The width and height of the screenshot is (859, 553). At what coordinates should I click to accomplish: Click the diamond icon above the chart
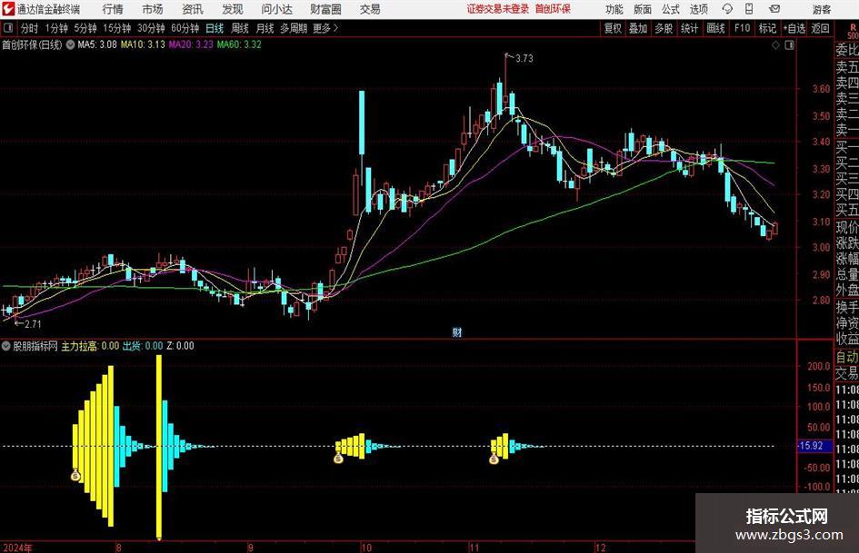(x=775, y=45)
